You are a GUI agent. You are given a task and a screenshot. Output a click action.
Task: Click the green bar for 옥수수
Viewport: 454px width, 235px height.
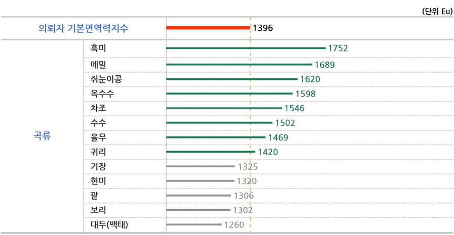230,93
